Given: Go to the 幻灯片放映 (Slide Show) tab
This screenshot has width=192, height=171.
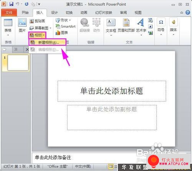Looking at the screenshot, I should coord(104,13).
